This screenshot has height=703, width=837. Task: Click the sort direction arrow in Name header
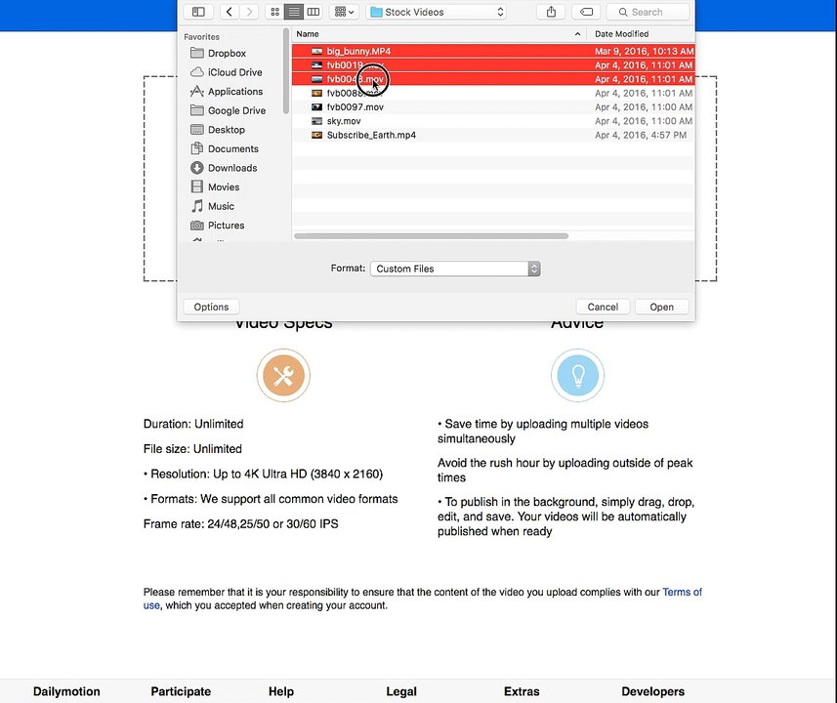click(577, 34)
